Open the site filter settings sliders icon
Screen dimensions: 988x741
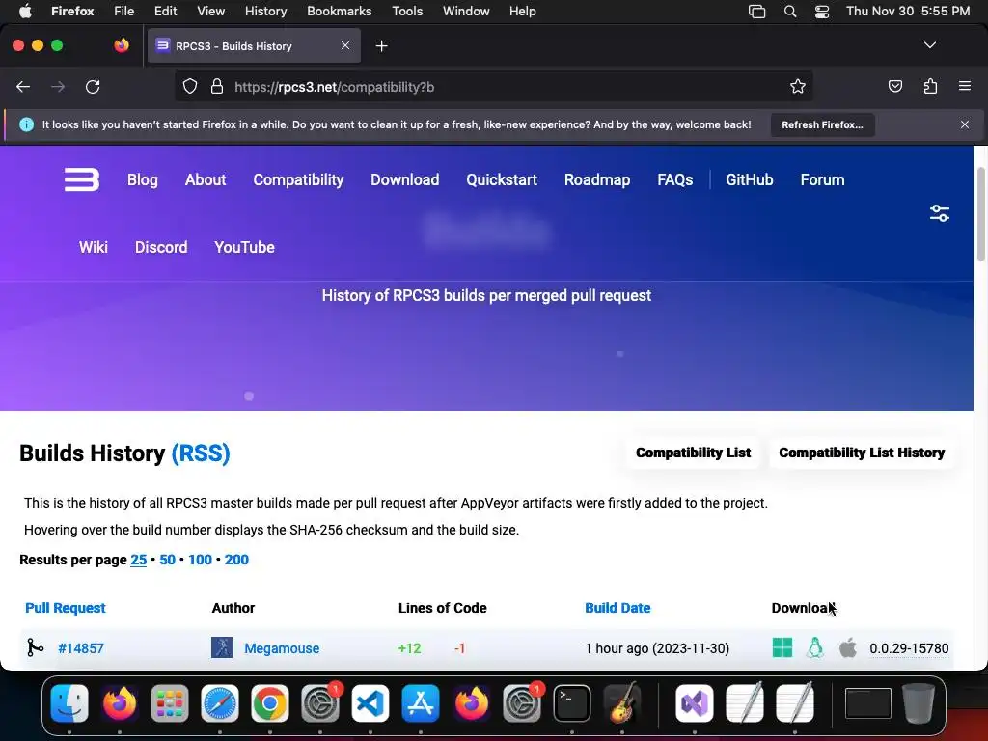940,213
